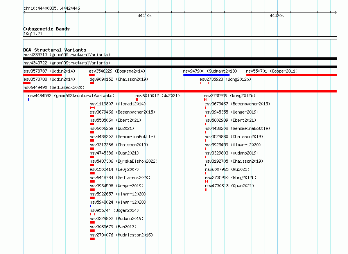
Task: Select esv3546229 (Boomsma2014) variant label
Action: (x=117, y=71)
